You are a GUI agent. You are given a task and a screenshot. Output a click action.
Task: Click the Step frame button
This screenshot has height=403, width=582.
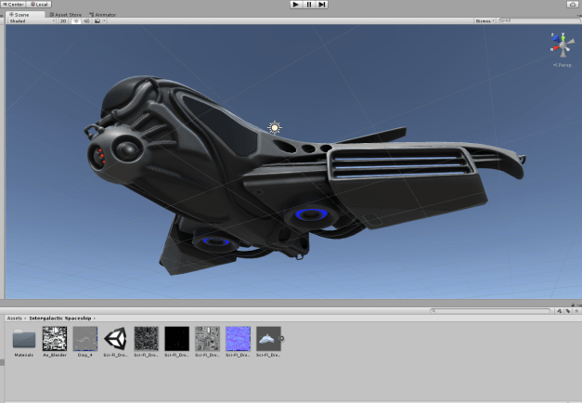(321, 5)
